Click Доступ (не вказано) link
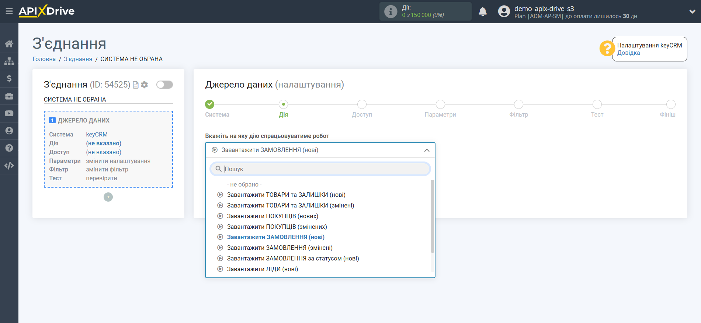This screenshot has width=701, height=323. pyautogui.click(x=104, y=152)
